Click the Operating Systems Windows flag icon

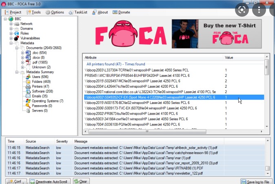28,101
